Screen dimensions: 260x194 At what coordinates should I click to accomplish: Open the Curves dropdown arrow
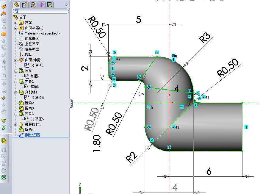click(9, 128)
